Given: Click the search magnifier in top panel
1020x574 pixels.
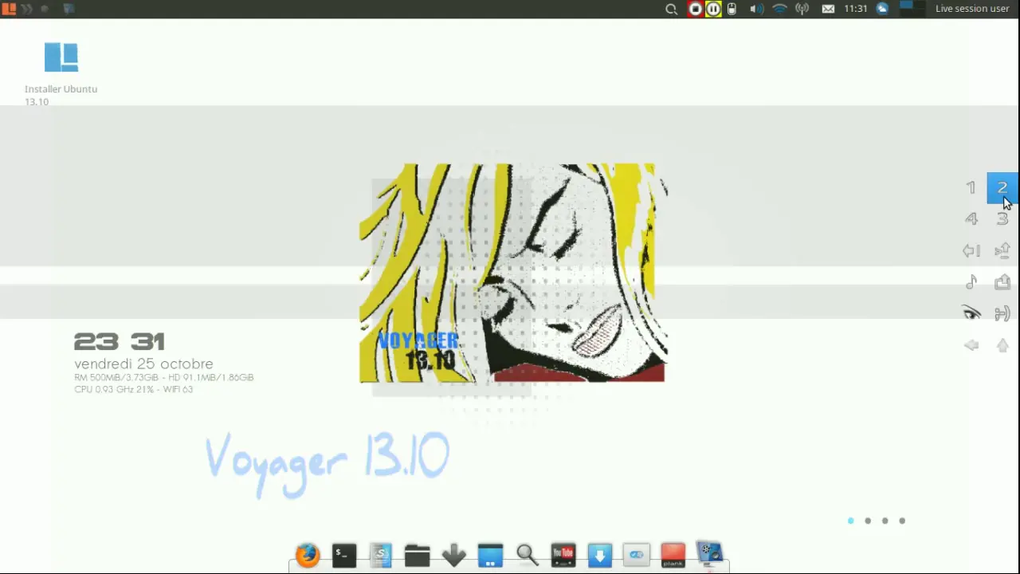Looking at the screenshot, I should (672, 9).
